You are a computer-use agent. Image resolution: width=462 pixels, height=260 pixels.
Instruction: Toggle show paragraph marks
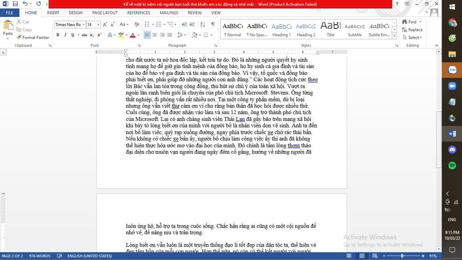tap(213, 24)
